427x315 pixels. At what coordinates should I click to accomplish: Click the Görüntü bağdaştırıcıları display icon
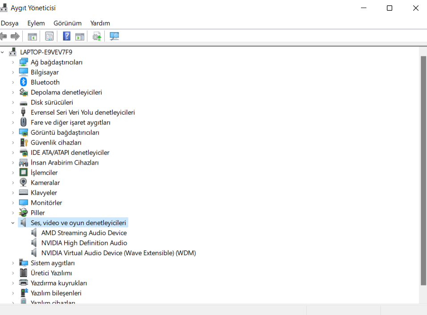click(x=24, y=133)
